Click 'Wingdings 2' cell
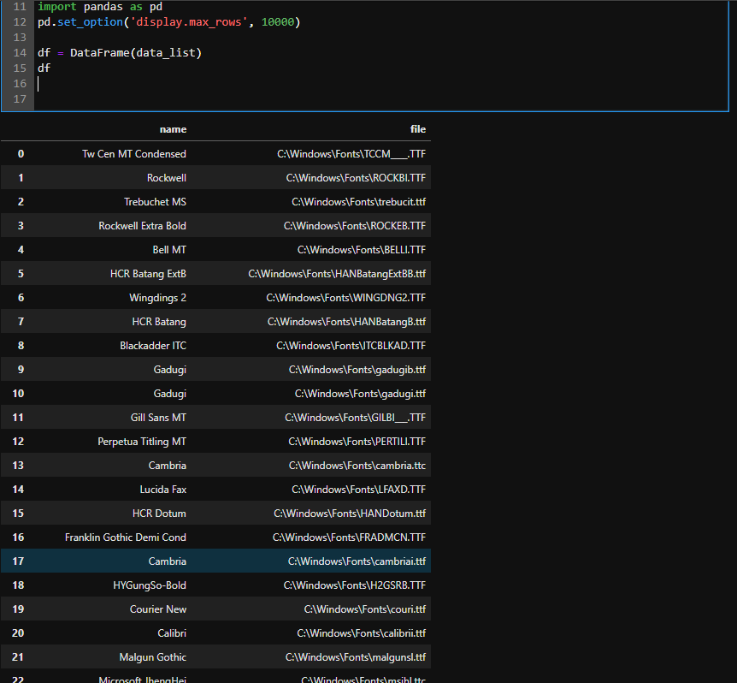Viewport: 737px width, 683px height. (158, 298)
